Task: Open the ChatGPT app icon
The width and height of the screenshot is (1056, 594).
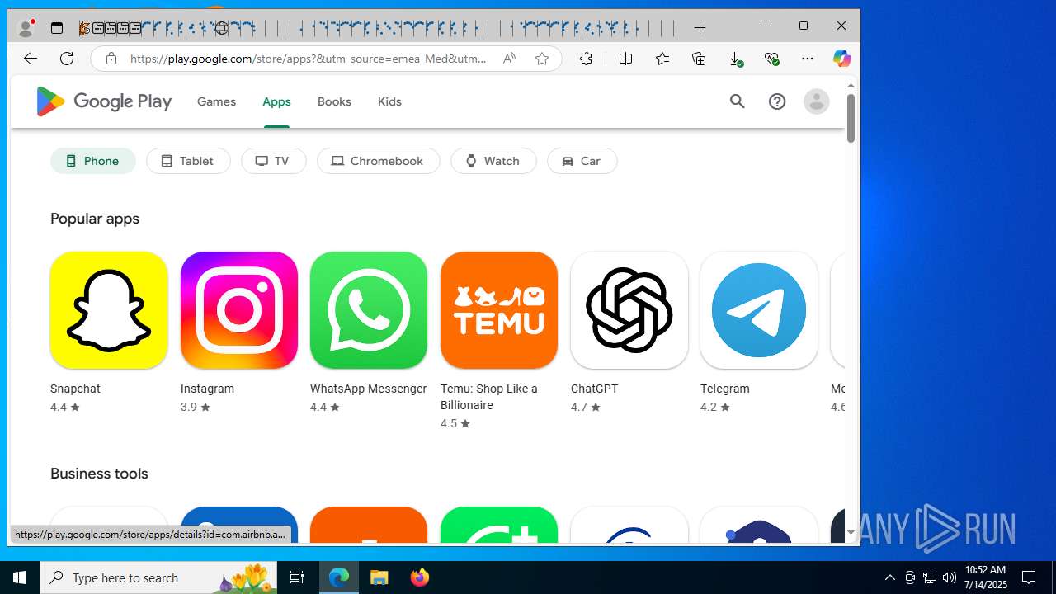Action: (629, 310)
